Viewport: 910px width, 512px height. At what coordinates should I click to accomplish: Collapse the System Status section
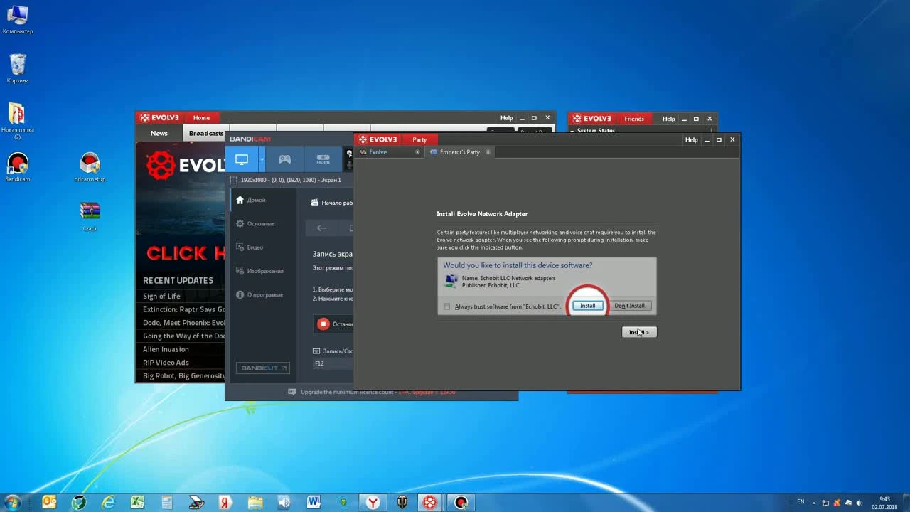573,131
